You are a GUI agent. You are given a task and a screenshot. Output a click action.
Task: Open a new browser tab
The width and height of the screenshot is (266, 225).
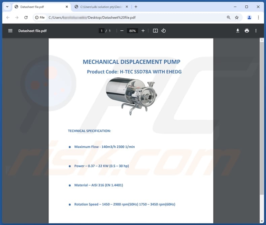(x=136, y=7)
